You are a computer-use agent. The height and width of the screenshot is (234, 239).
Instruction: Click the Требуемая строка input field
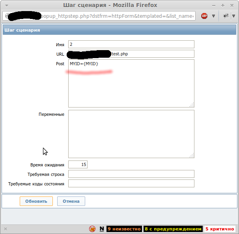coord(131,174)
